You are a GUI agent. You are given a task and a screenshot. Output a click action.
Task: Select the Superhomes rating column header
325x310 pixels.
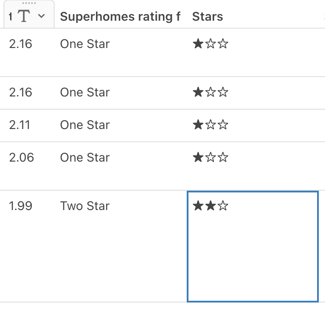click(120, 17)
